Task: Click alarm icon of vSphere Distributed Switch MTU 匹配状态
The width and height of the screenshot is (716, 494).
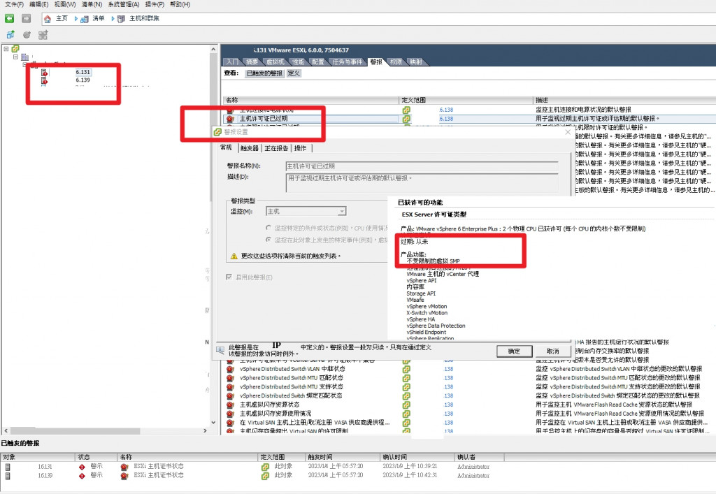Action: coord(230,378)
